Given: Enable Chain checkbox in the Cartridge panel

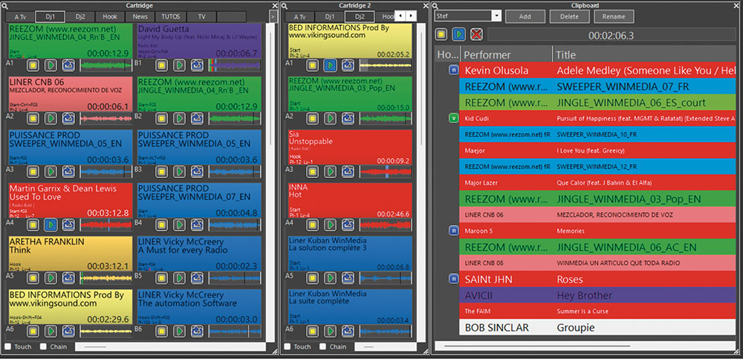Looking at the screenshot, I should 44,346.
